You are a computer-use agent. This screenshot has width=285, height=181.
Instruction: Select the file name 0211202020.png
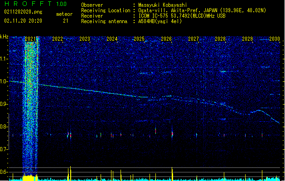pos(23,12)
